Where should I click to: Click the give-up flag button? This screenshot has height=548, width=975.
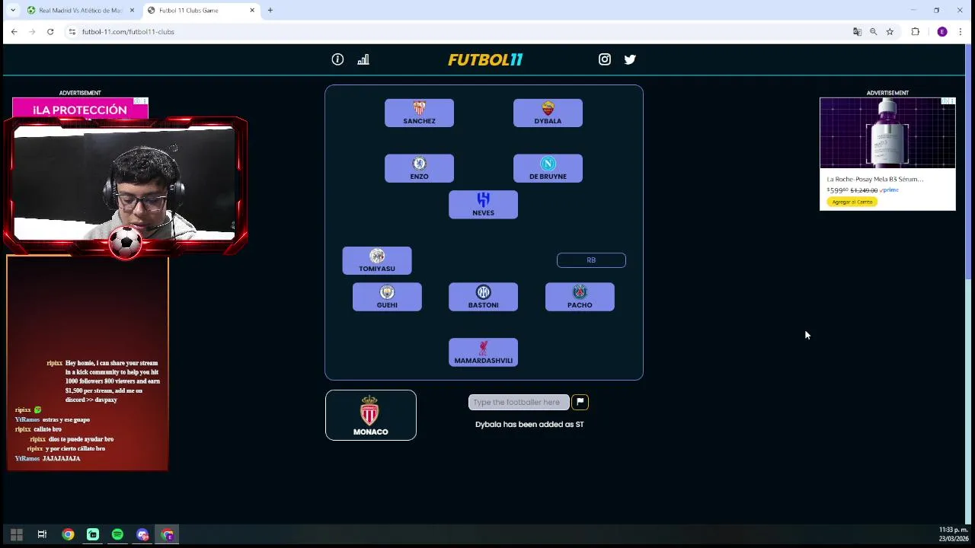coord(580,402)
